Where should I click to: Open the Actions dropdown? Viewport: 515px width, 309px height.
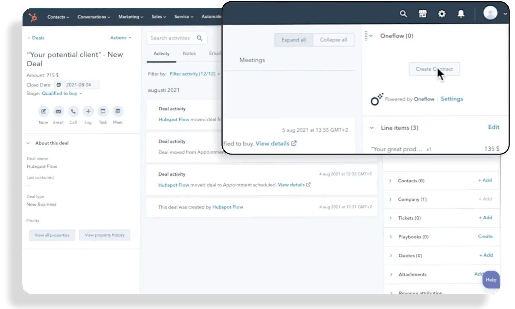pos(121,38)
